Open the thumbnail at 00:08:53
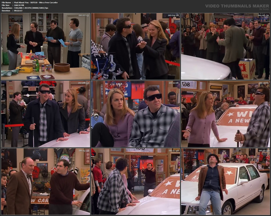Image resolution: width=271 pixels, height=216 pixels. pyautogui.click(x=45, y=114)
